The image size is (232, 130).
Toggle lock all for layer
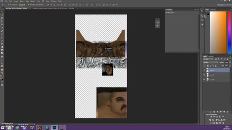tap(216, 66)
